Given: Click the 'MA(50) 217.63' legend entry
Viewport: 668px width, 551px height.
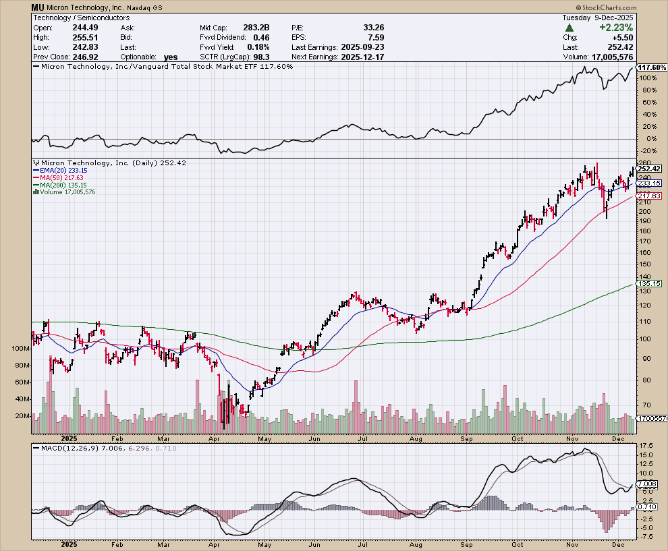Looking at the screenshot, I should click(x=62, y=178).
